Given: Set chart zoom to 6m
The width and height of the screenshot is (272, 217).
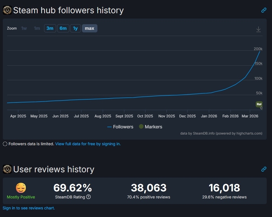Looking at the screenshot, I should [x=63, y=28].
